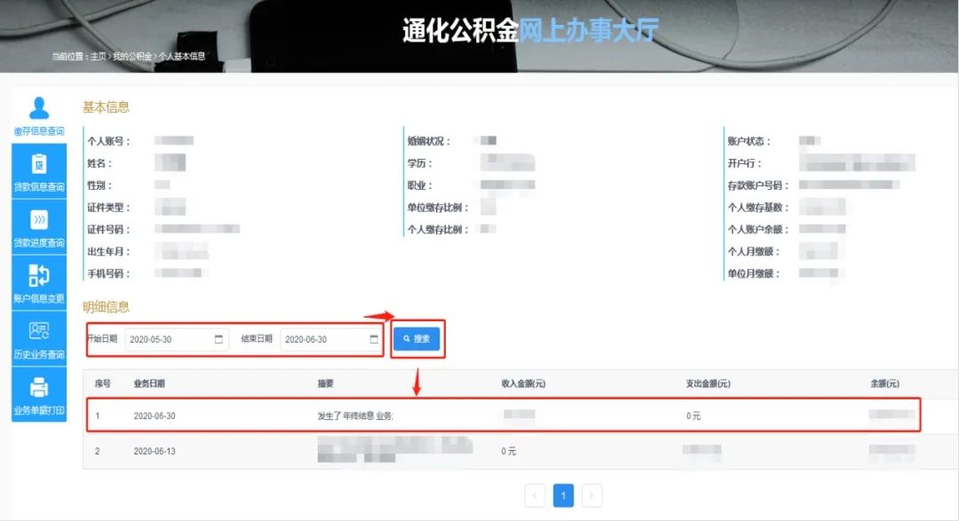Click the 结束日期 input 2020-06-30

point(331,339)
